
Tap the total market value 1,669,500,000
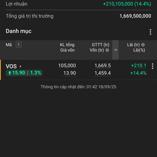[x=135, y=16]
